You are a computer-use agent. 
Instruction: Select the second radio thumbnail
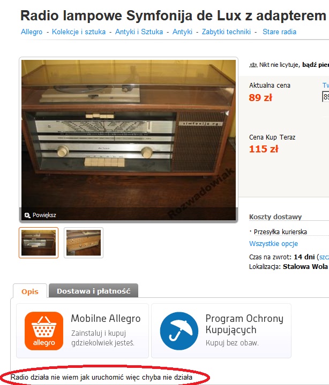[84, 243]
